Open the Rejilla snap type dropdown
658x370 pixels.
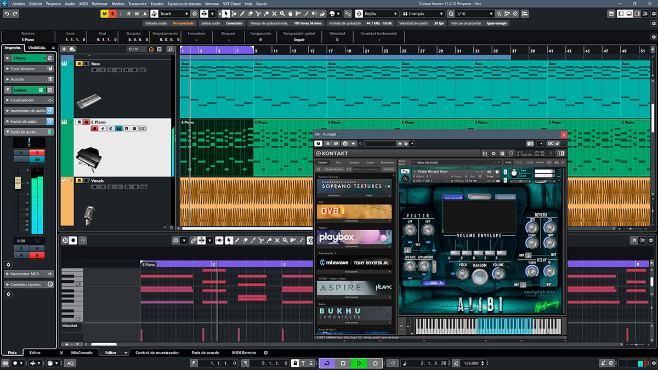point(382,14)
